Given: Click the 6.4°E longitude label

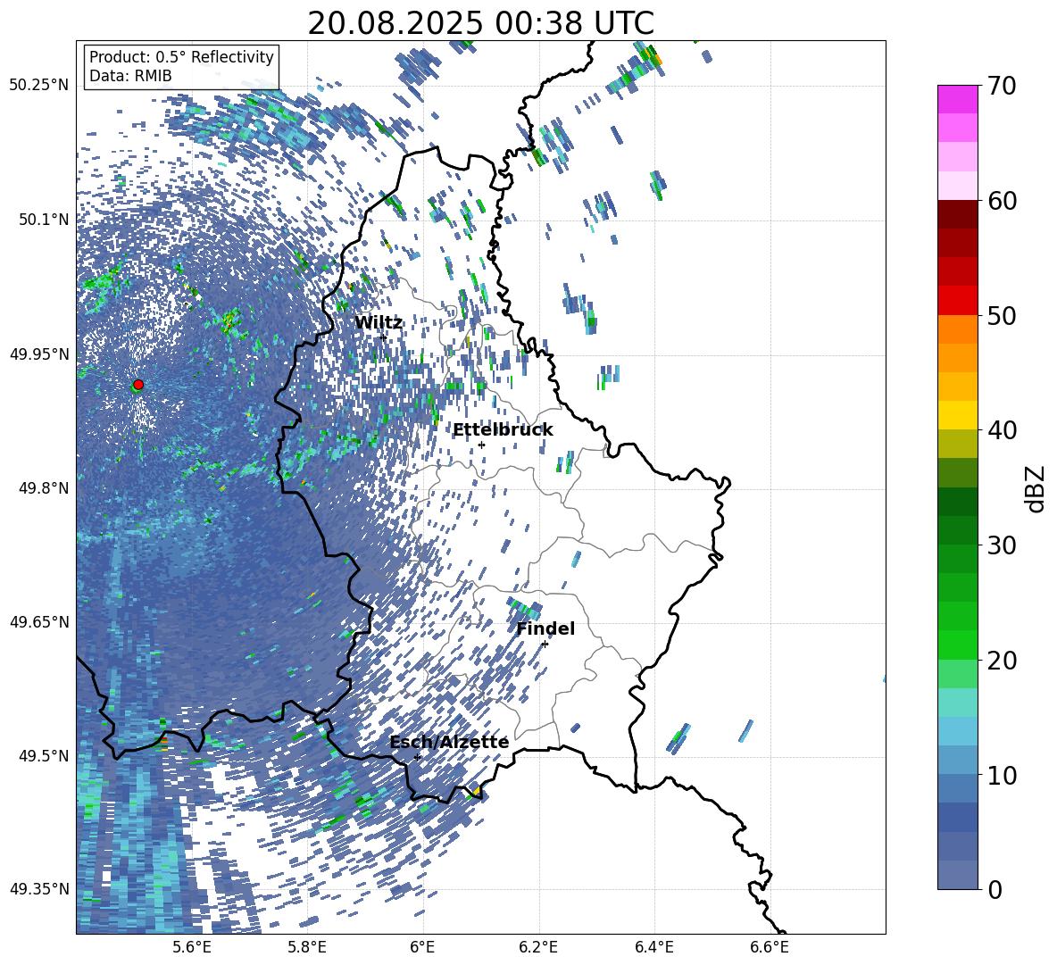Looking at the screenshot, I should (653, 947).
